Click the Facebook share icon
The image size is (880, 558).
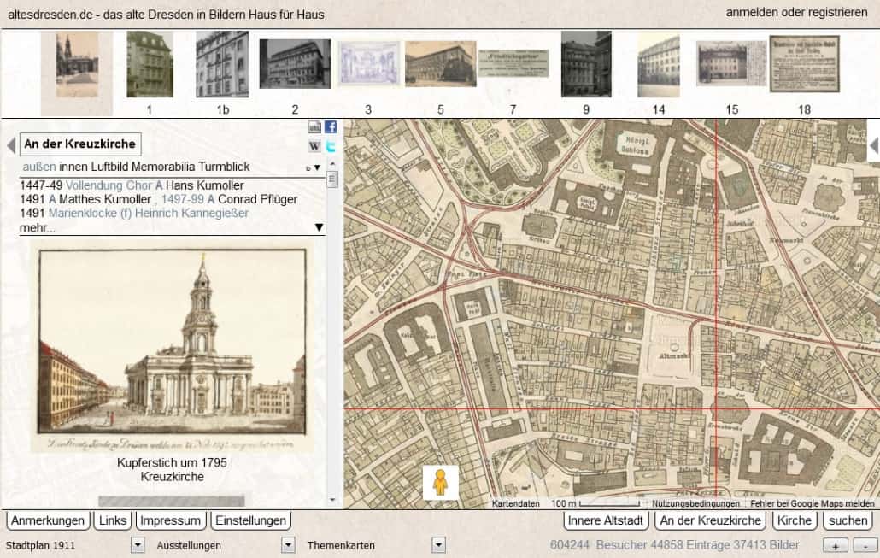pyautogui.click(x=331, y=126)
